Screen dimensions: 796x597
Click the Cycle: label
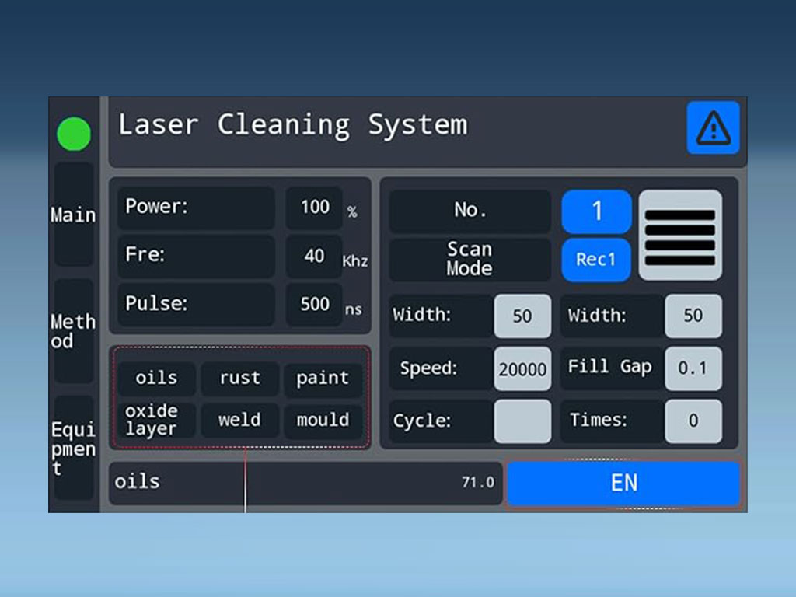422,421
